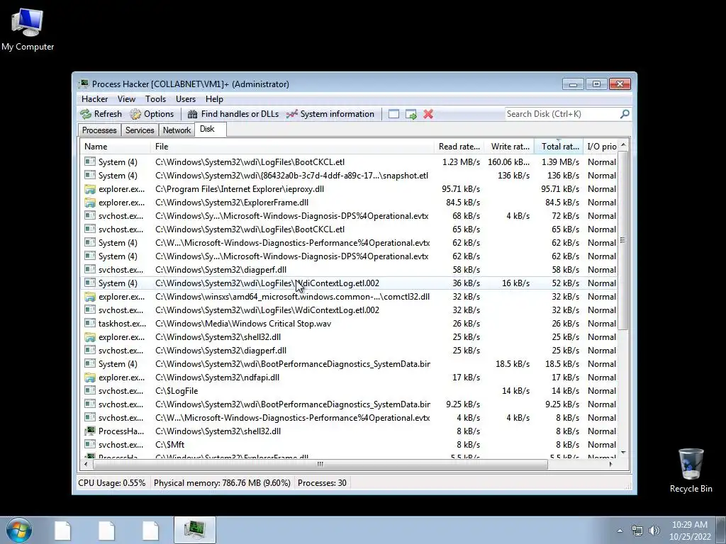Screen dimensions: 726x544
Task: Open Process Hacker taskbar button
Action: 195,530
